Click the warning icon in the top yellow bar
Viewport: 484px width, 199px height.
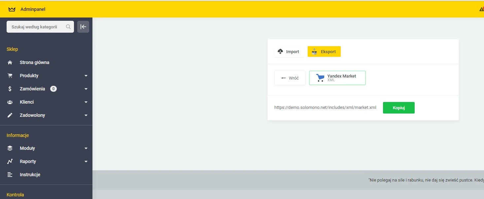tap(481, 9)
